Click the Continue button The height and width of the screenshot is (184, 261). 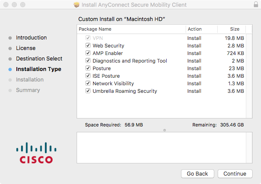pyautogui.click(x=235, y=173)
